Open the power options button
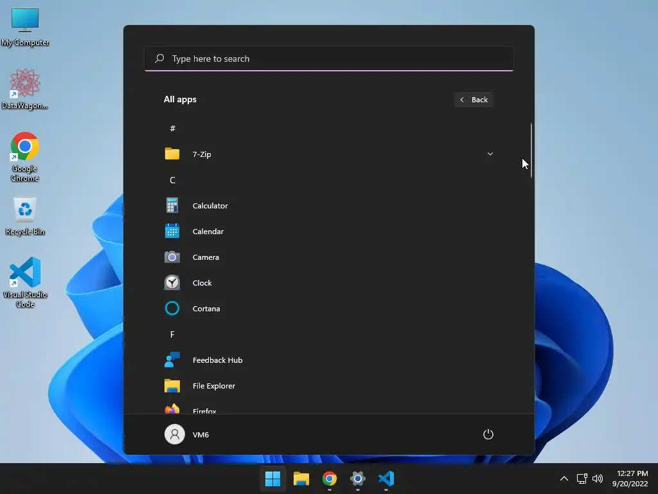 (488, 434)
